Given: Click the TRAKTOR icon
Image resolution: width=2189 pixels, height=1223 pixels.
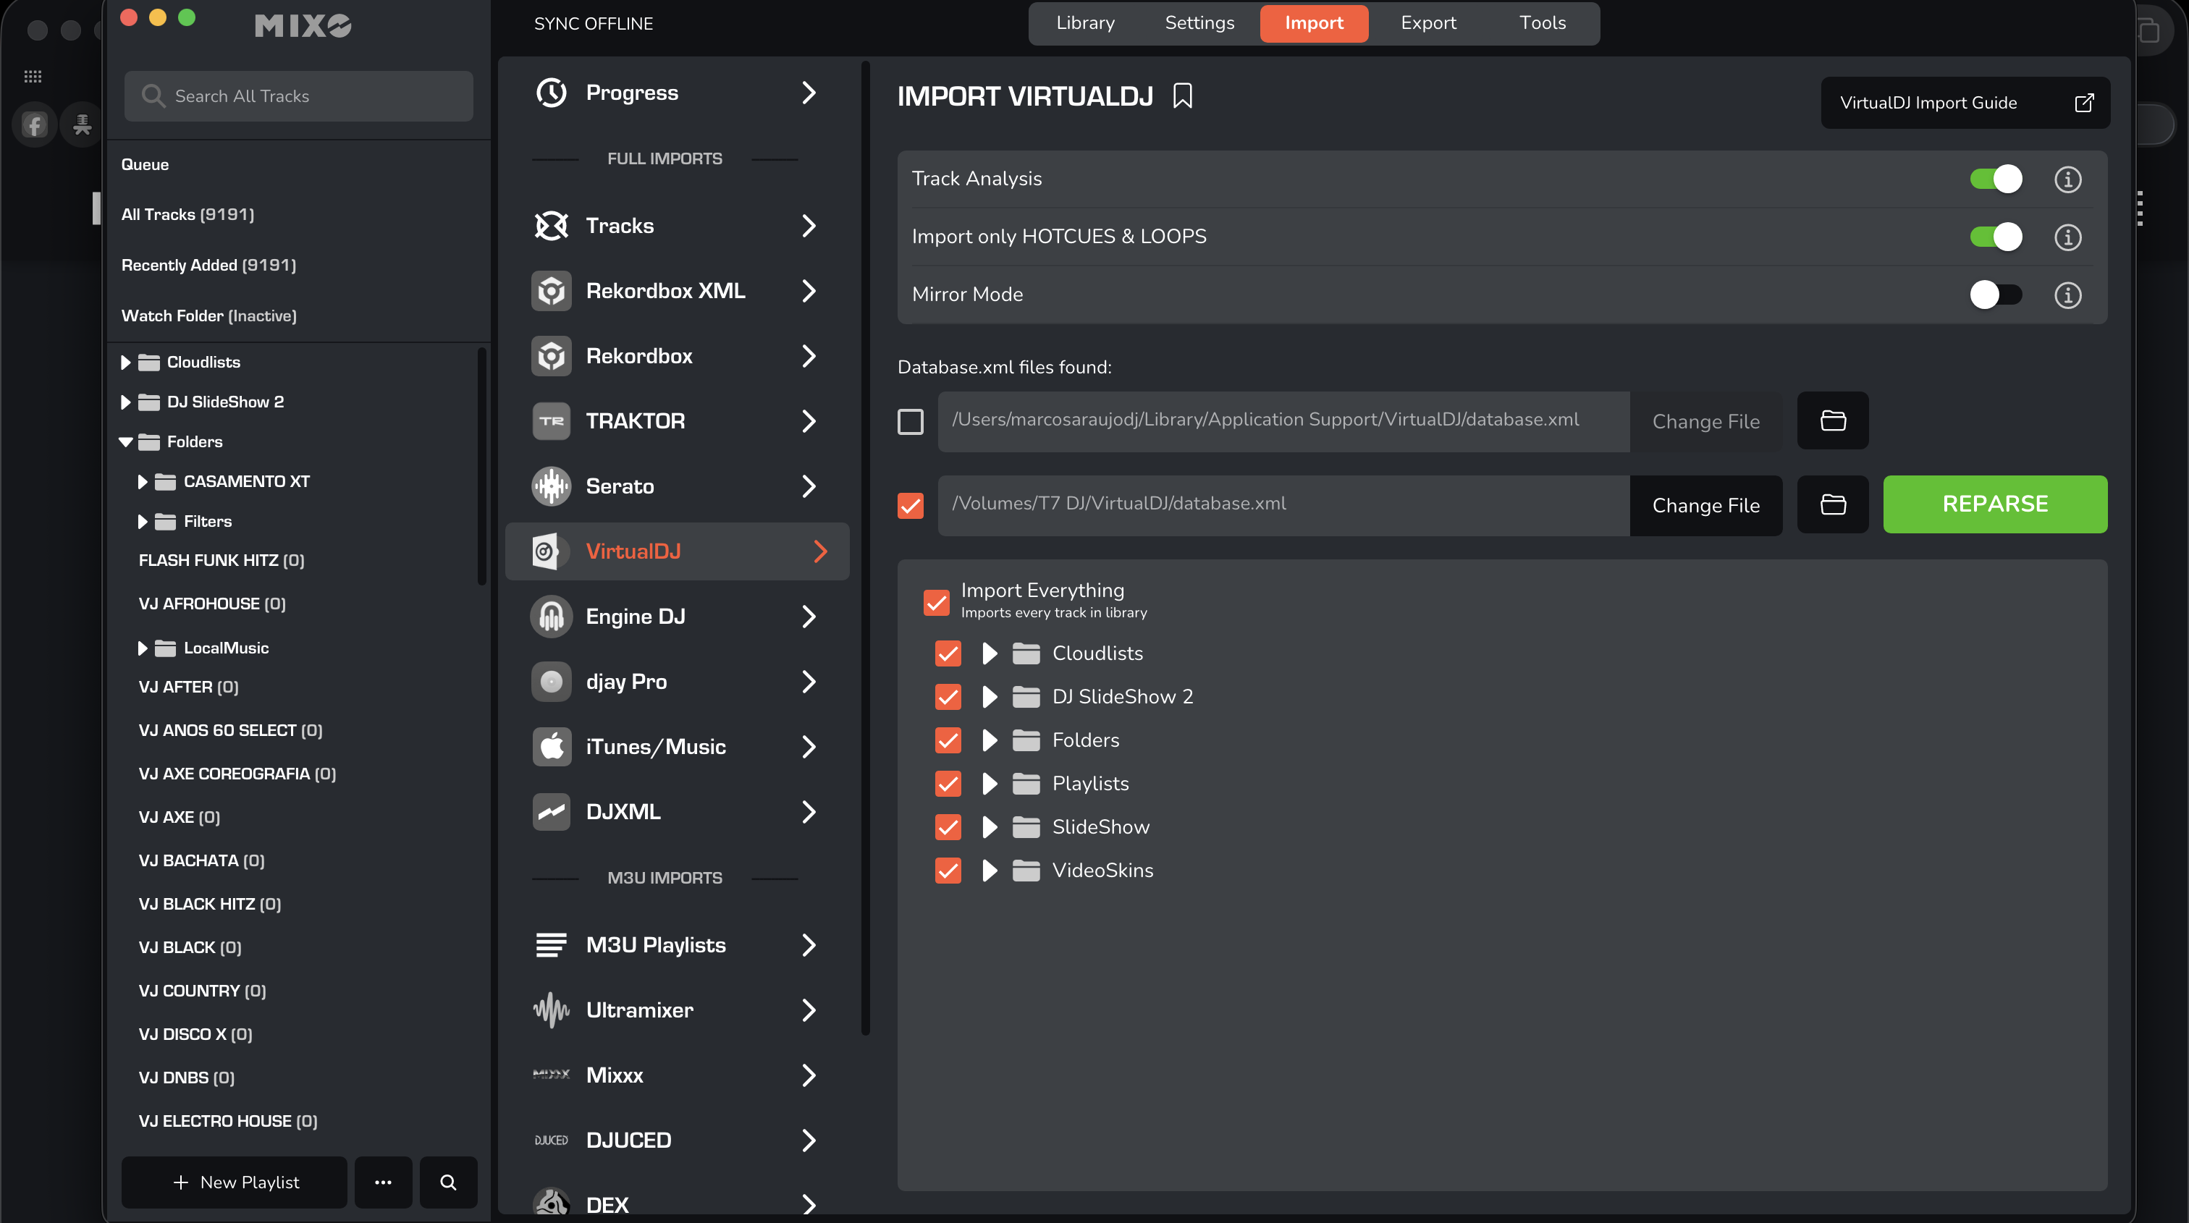Looking at the screenshot, I should pos(552,421).
